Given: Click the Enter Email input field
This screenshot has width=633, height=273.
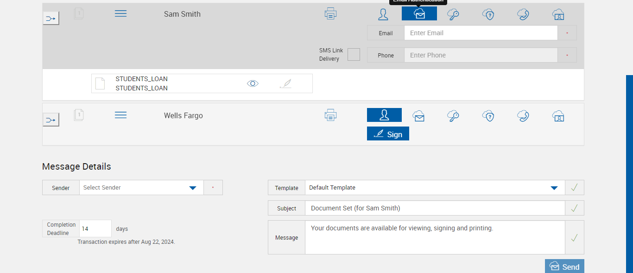Looking at the screenshot, I should (481, 33).
